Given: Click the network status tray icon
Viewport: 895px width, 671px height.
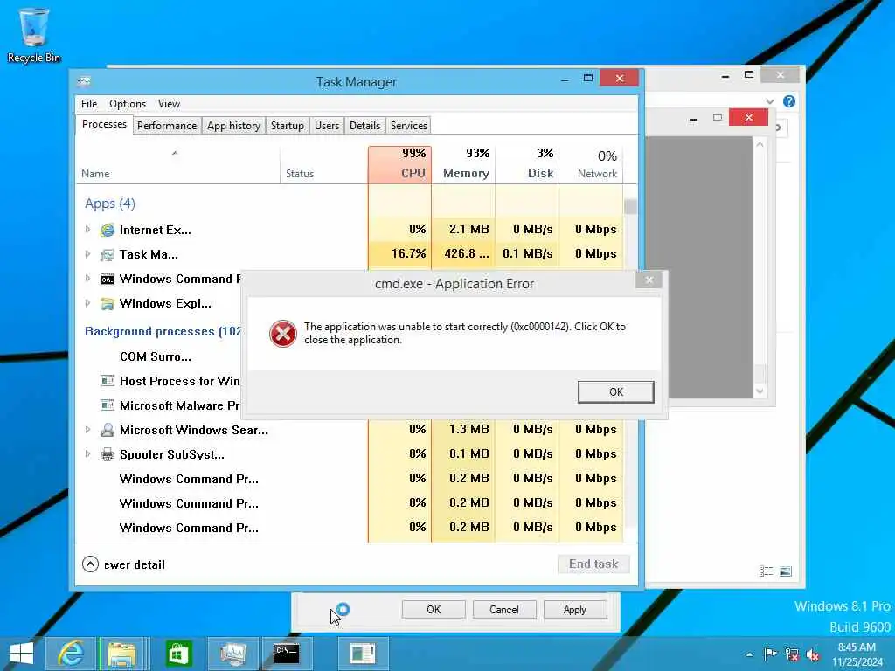Looking at the screenshot, I should pyautogui.click(x=792, y=654).
